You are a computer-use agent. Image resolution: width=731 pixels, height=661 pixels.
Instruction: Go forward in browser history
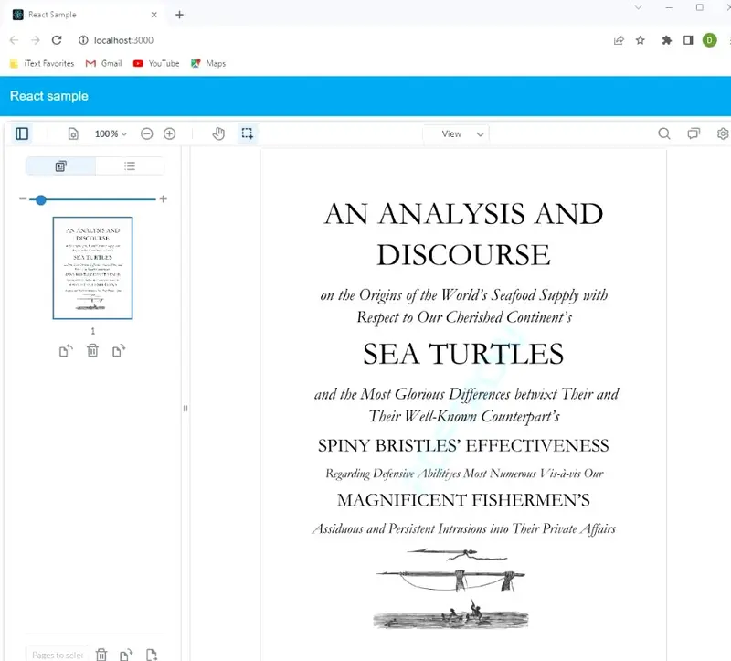(36, 40)
